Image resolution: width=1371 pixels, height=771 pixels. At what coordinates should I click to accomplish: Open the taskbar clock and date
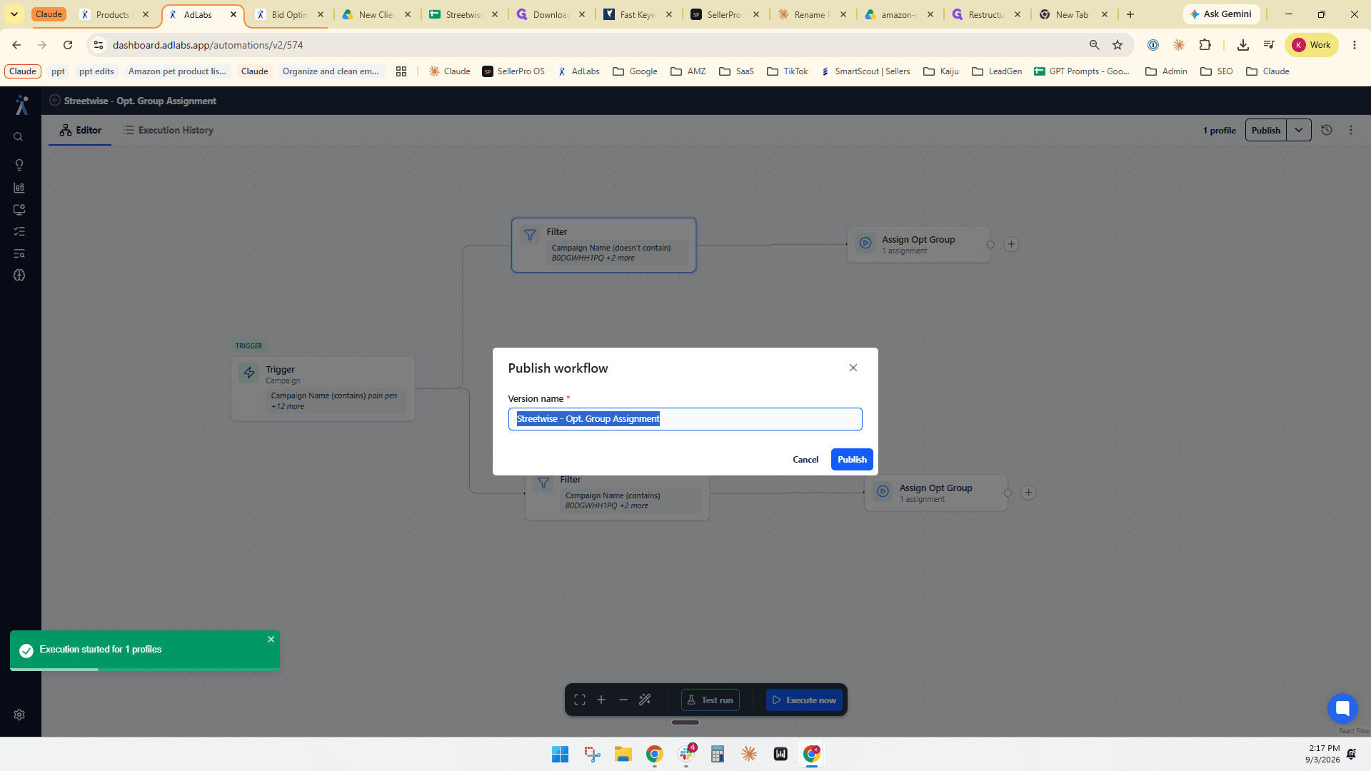(1322, 754)
